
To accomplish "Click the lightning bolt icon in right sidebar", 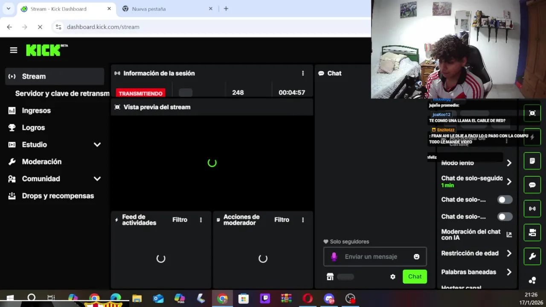I will coord(532,137).
